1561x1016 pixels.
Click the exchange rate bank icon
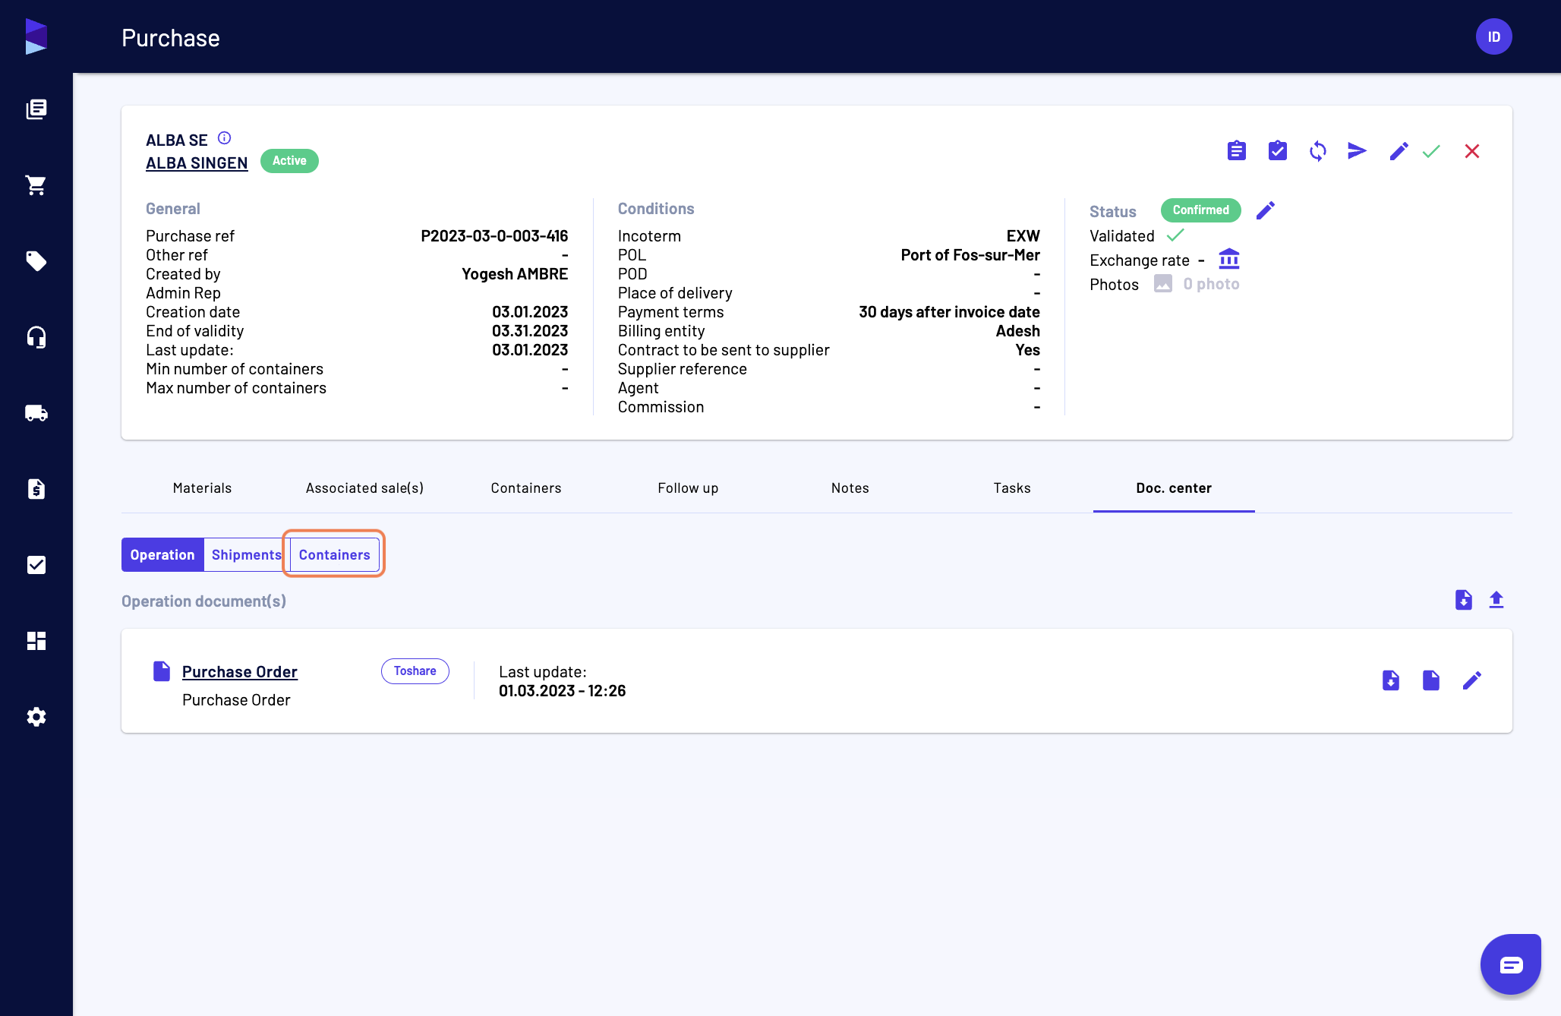tap(1229, 260)
